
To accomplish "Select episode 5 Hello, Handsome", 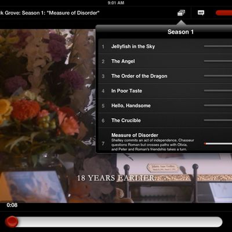I will (x=165, y=106).
